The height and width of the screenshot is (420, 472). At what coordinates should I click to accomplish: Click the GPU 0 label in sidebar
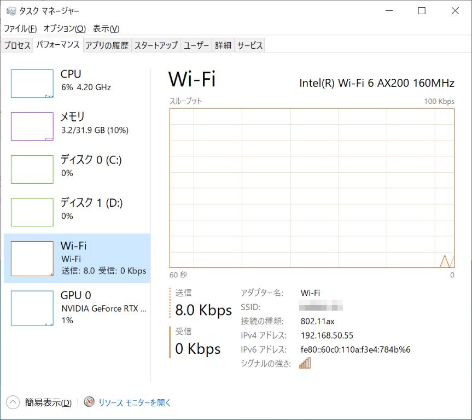[x=76, y=295]
